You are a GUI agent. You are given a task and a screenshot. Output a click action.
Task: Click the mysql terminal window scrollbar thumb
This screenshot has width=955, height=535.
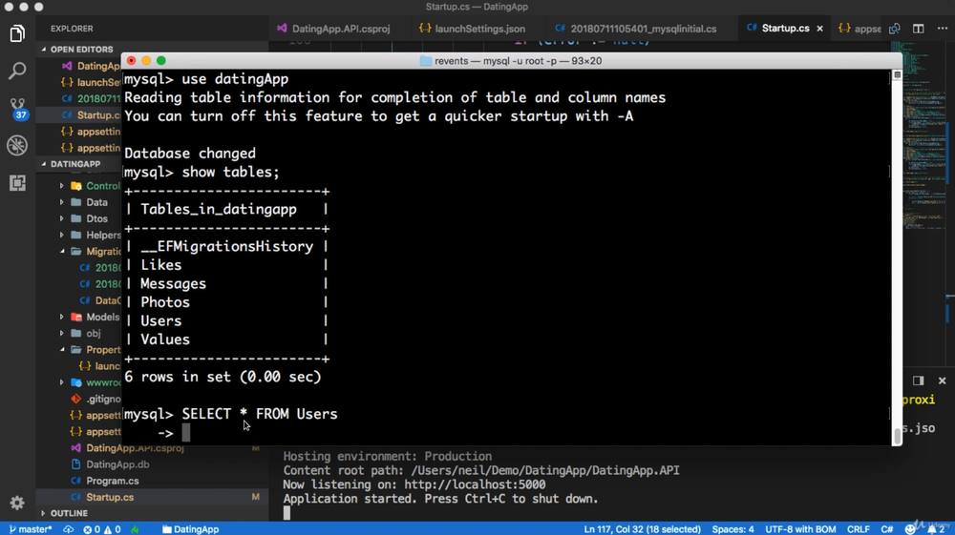click(x=897, y=437)
